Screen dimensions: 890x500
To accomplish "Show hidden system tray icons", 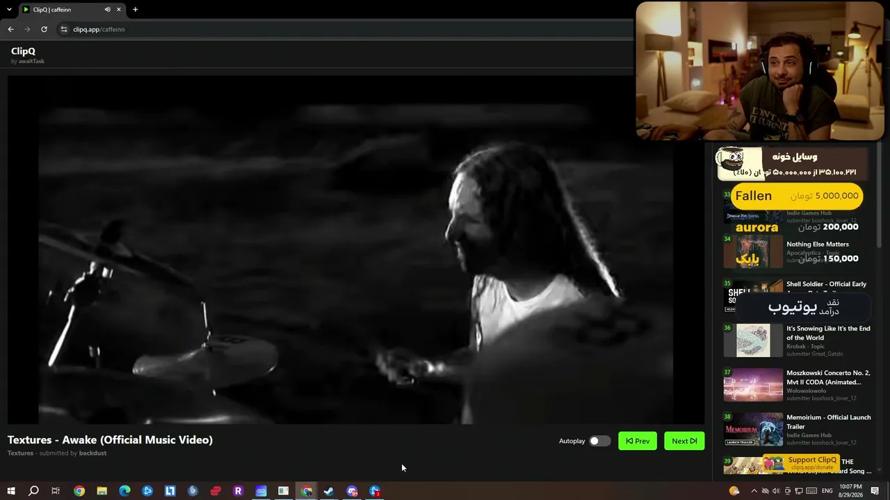I will (754, 491).
